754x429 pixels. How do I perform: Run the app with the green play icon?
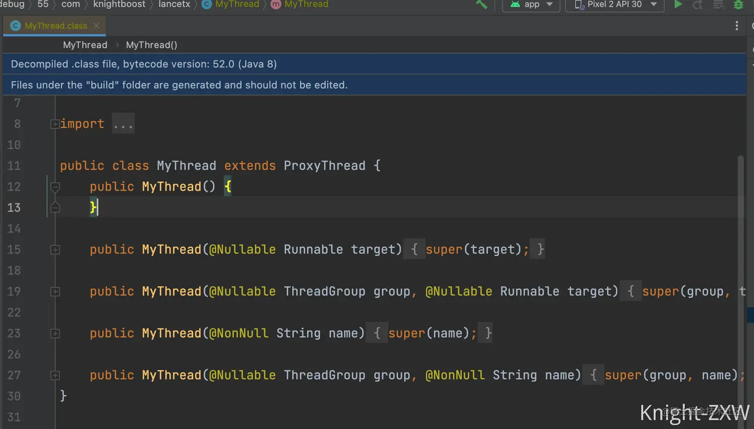tap(678, 4)
